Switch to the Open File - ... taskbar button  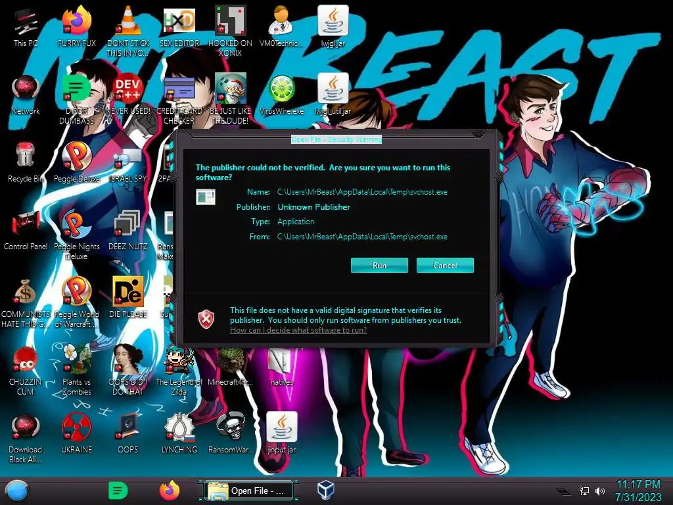(x=249, y=491)
